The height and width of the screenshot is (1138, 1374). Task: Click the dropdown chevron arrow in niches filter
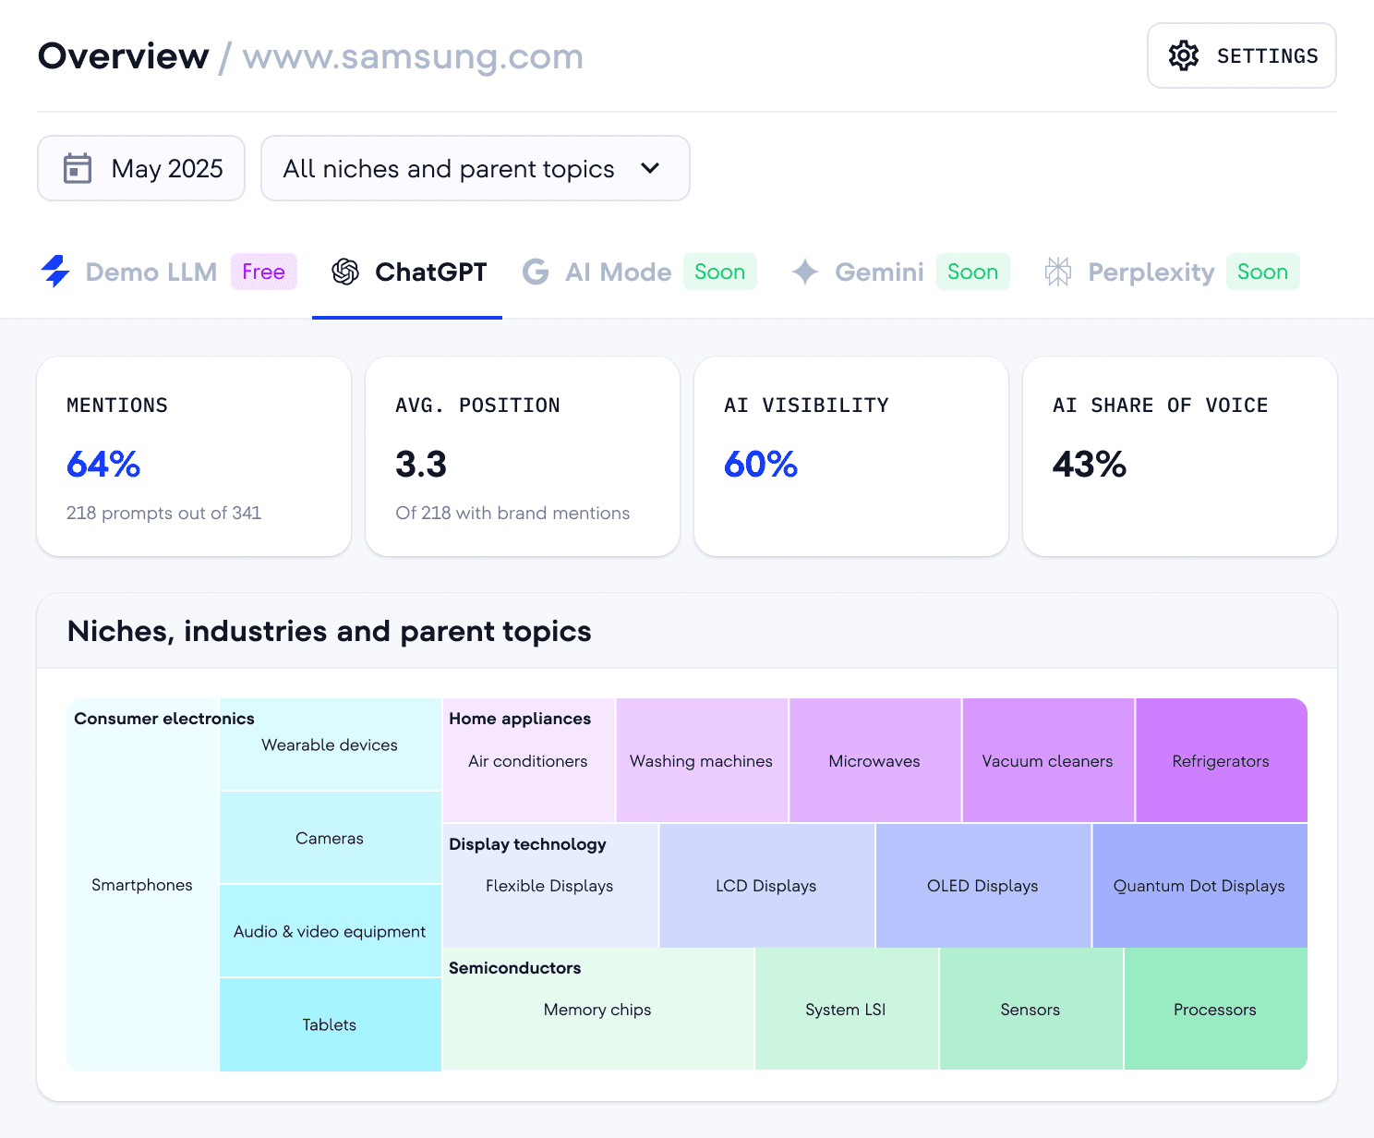click(650, 168)
